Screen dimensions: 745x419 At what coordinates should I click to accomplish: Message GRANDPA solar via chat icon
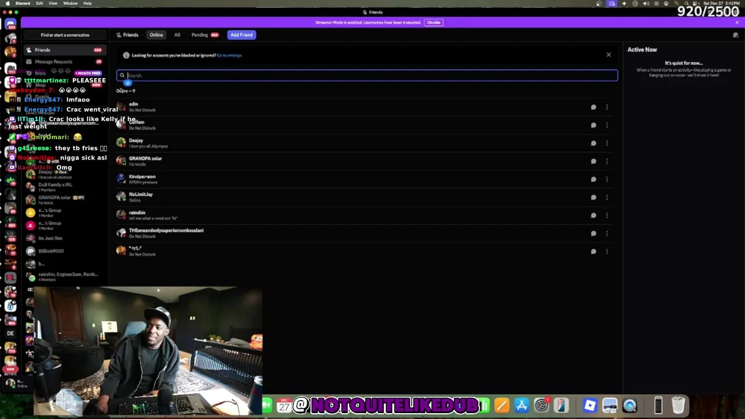594,161
